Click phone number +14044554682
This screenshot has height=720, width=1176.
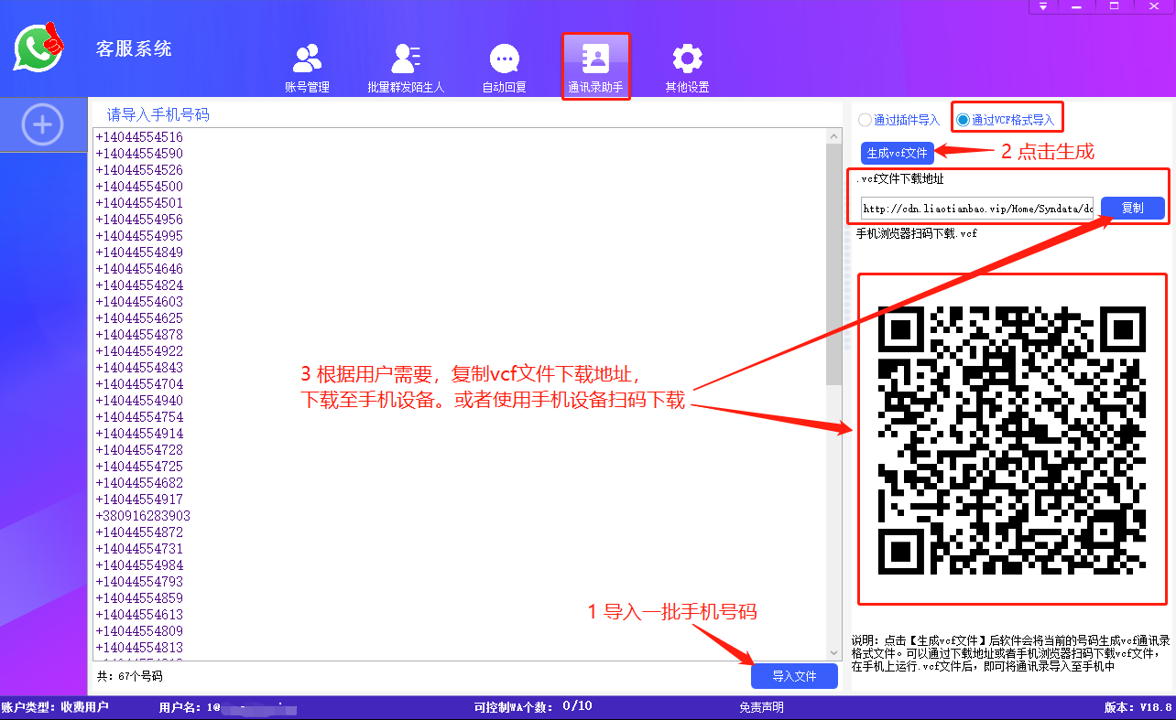(x=139, y=483)
